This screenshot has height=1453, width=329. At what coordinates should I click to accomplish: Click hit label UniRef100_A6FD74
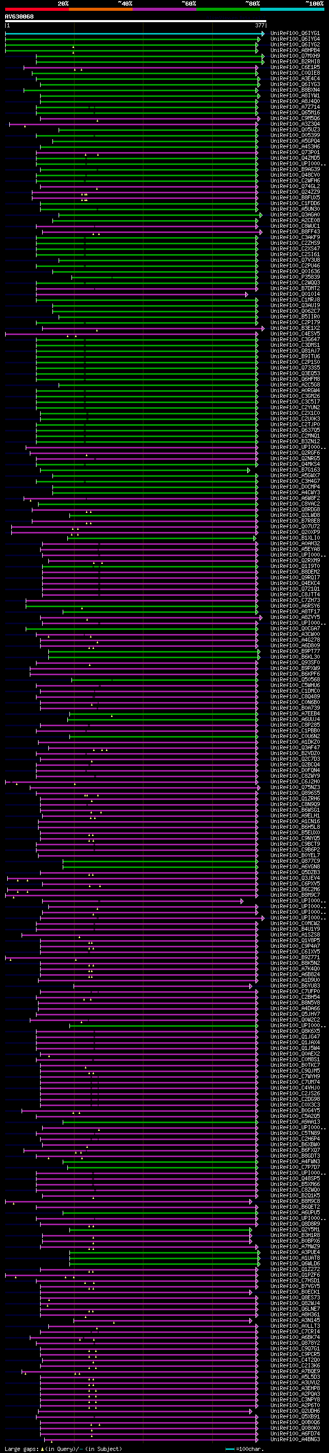[295, 1434]
